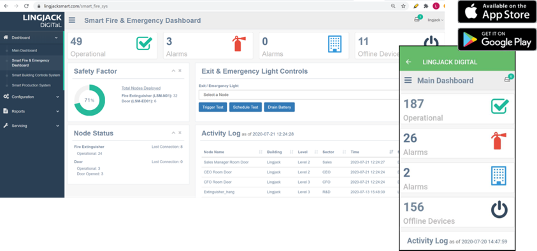Click the browser back arrow
The width and height of the screenshot is (537, 251).
[x=6, y=6]
